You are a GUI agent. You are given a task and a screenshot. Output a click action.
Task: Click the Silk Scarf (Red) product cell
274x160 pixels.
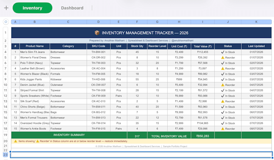[x=35, y=101]
